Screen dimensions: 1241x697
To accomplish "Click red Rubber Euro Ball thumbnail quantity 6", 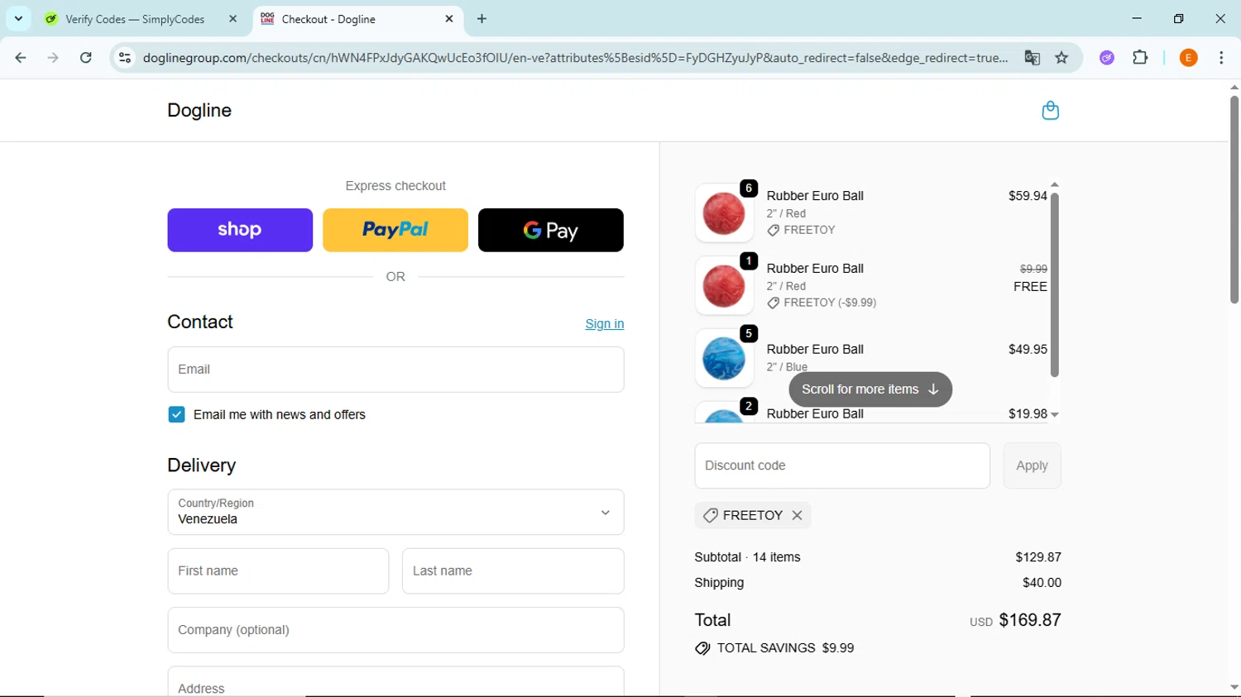I will 724,213.
